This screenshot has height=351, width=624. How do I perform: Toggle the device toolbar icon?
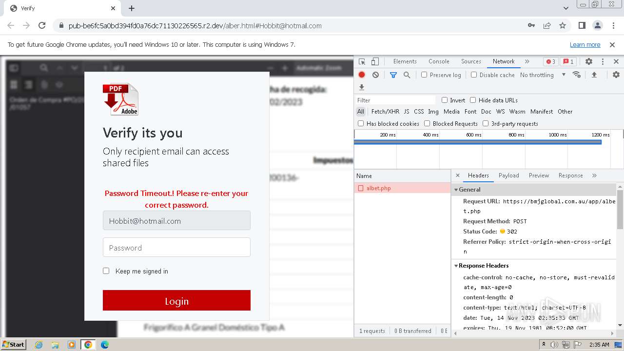point(375,61)
